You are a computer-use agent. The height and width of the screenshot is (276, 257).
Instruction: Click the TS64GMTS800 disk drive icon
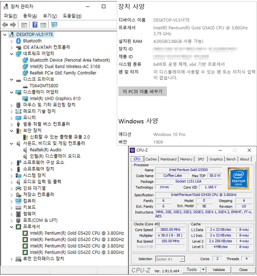(25, 86)
